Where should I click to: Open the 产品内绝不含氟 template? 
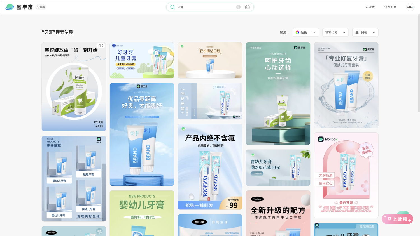click(210, 167)
